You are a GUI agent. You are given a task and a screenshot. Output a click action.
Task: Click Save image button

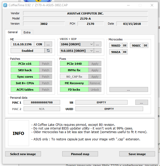[x=137, y=154]
